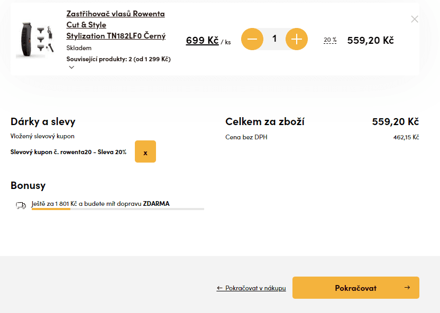Decrease quantity with the minus button
440x313 pixels.
click(x=252, y=39)
